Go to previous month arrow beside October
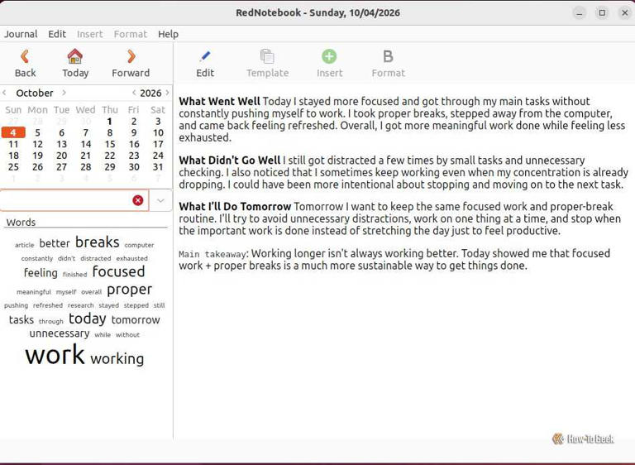The width and height of the screenshot is (635, 465). tap(4, 93)
